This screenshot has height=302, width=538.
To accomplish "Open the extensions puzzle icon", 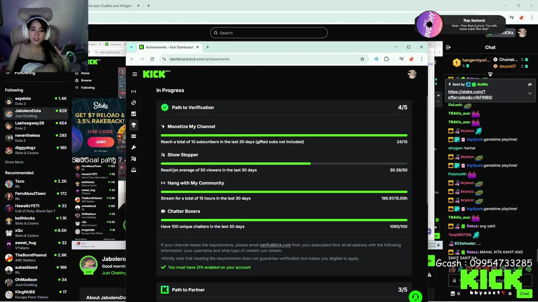I will 387,59.
